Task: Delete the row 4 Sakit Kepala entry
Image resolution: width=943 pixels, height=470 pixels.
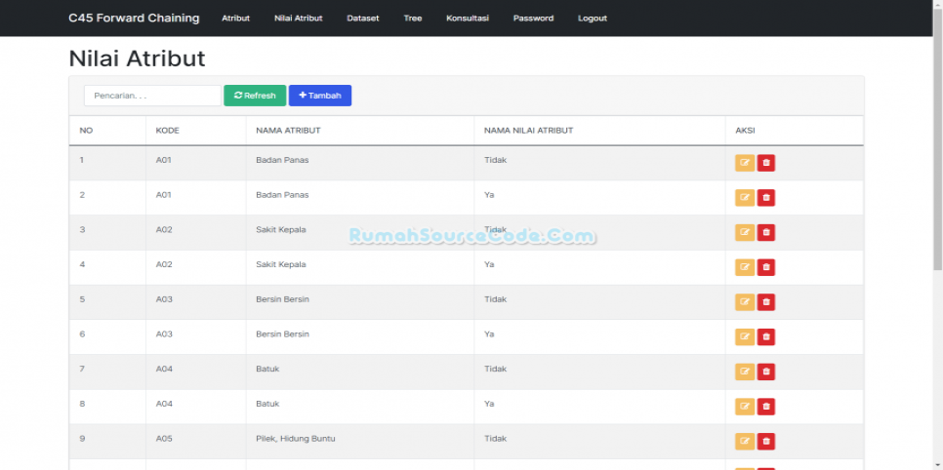Action: tap(766, 267)
